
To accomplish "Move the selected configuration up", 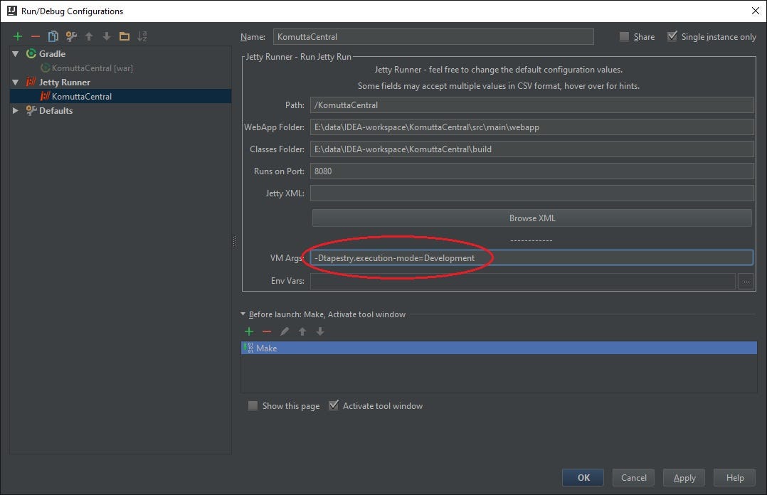I will (x=88, y=36).
